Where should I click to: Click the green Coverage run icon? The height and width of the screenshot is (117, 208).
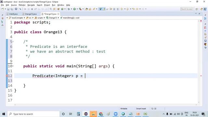coord(62,9)
